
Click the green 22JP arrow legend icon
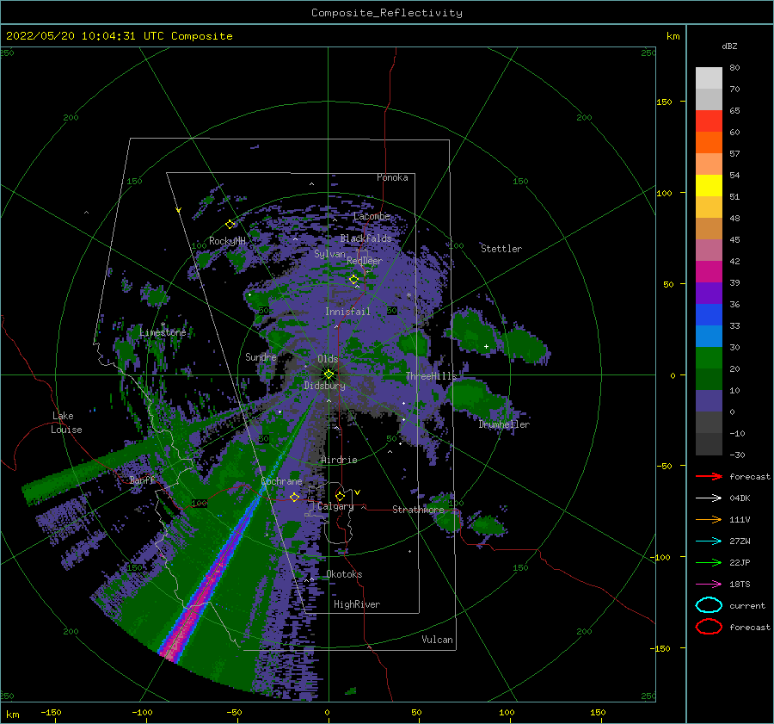709,562
